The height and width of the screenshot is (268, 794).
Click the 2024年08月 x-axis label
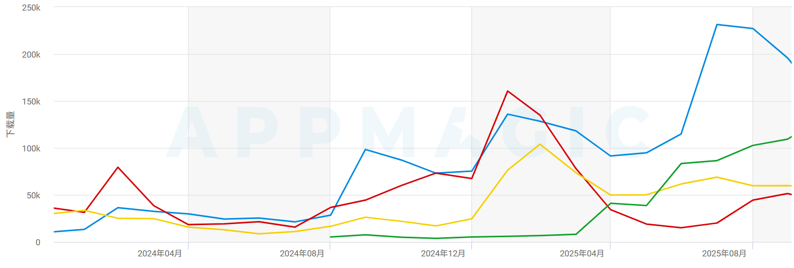coord(302,253)
